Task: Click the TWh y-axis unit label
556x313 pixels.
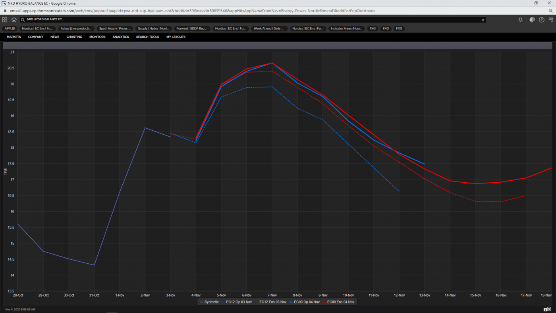Action: click(x=6, y=172)
